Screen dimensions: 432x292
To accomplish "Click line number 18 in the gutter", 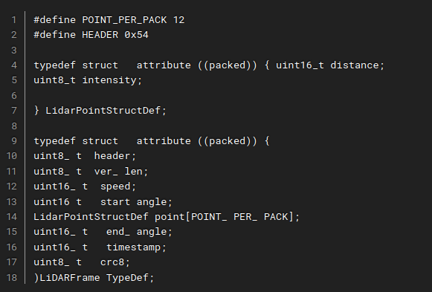I will coord(12,277).
